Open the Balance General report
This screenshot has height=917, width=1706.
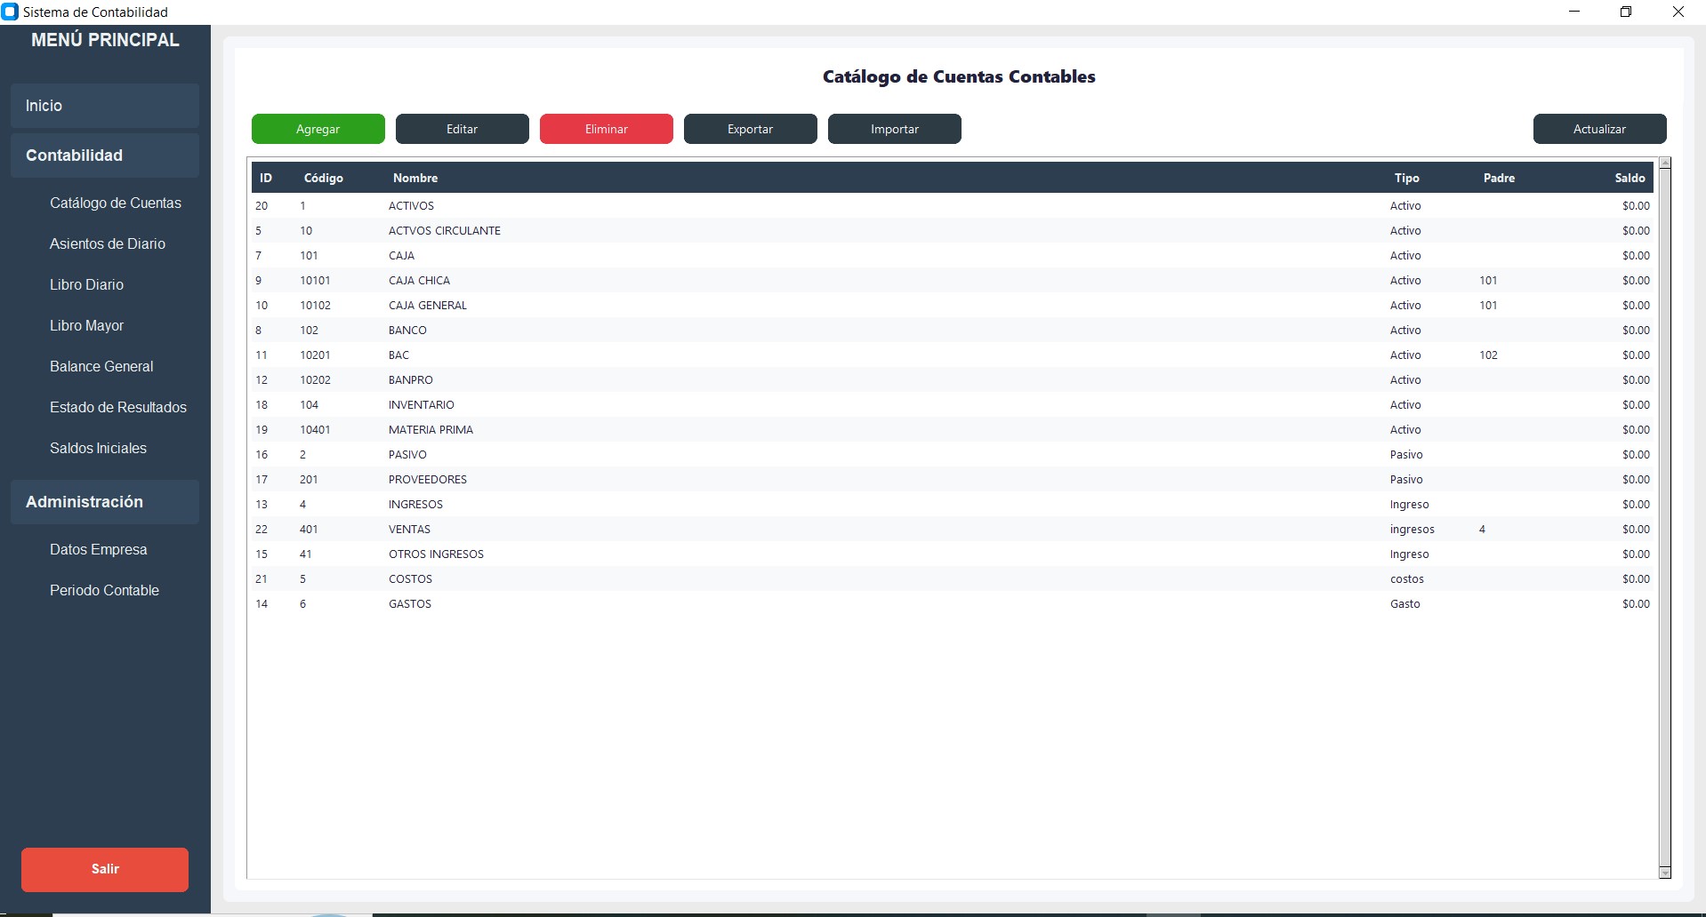(x=101, y=366)
